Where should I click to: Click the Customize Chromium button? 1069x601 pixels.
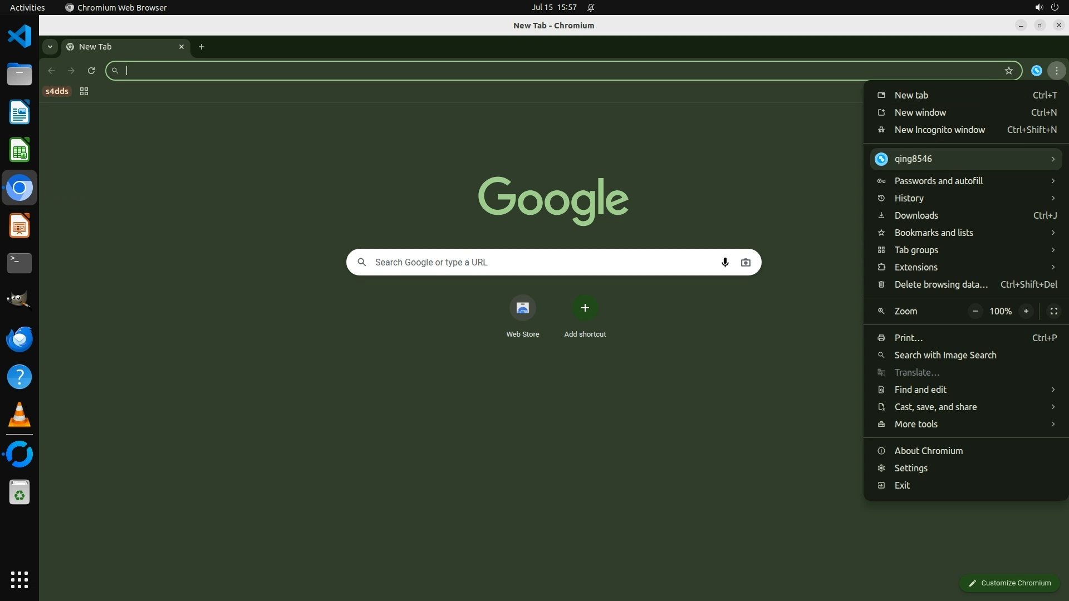point(1009,583)
